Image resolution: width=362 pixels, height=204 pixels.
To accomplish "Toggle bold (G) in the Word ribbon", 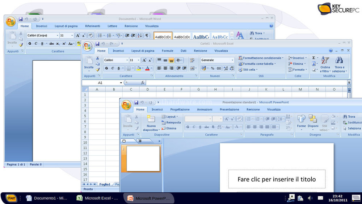I will coord(30,44).
